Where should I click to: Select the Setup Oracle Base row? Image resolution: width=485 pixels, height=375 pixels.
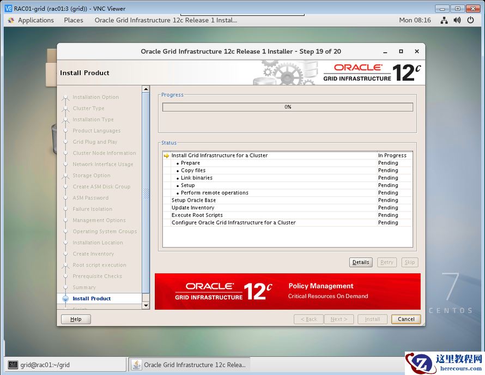pos(288,200)
